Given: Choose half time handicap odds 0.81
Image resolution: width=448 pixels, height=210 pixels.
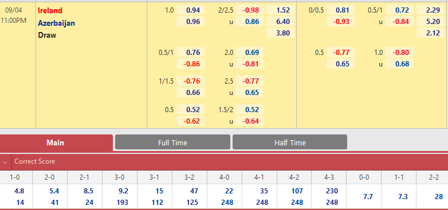Looking at the screenshot, I should (x=340, y=10).
